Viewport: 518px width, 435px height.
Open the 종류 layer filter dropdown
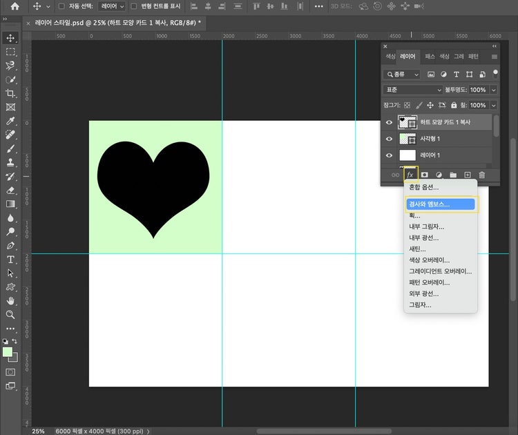click(x=402, y=74)
